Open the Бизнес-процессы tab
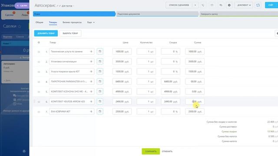The image size is (278, 156). pyautogui.click(x=72, y=23)
